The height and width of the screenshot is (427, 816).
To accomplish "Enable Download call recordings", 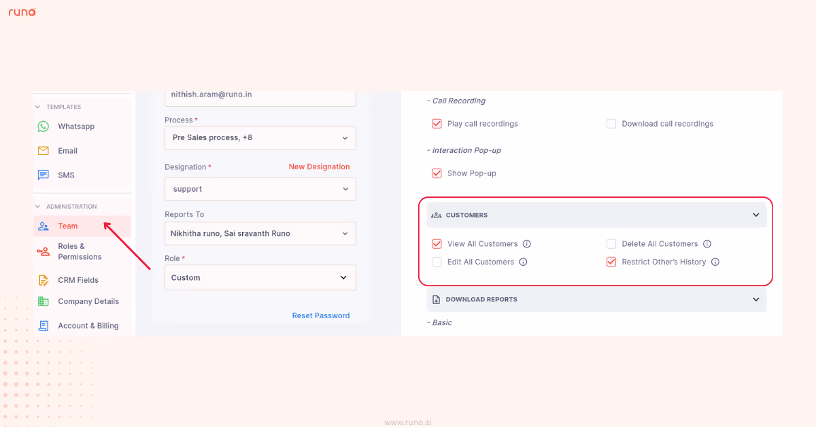I will [x=611, y=123].
